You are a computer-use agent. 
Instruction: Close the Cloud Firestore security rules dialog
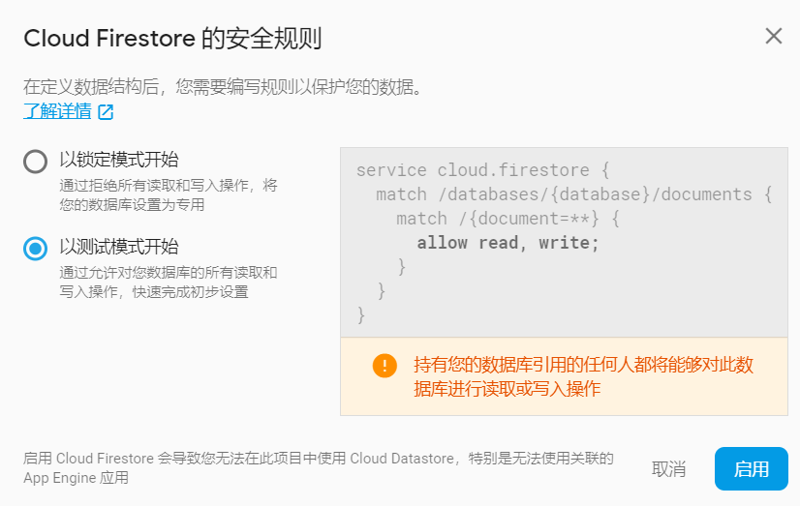(x=774, y=36)
